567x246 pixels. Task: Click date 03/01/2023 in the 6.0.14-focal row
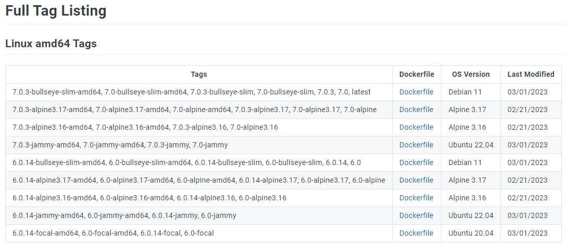tap(527, 233)
